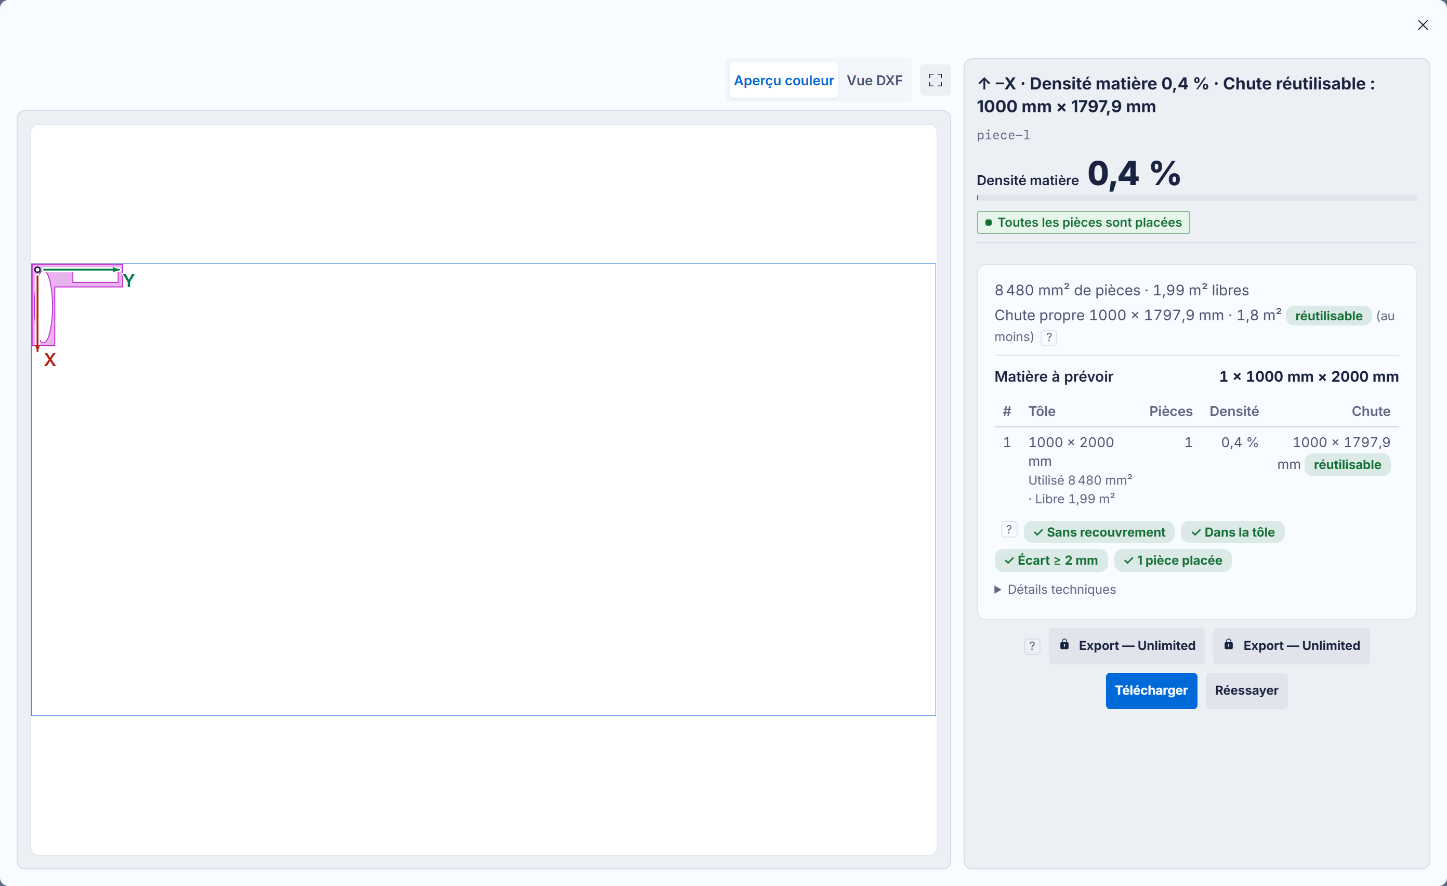The image size is (1447, 886).
Task: Close the result dialog with the X icon
Action: pyautogui.click(x=1423, y=24)
